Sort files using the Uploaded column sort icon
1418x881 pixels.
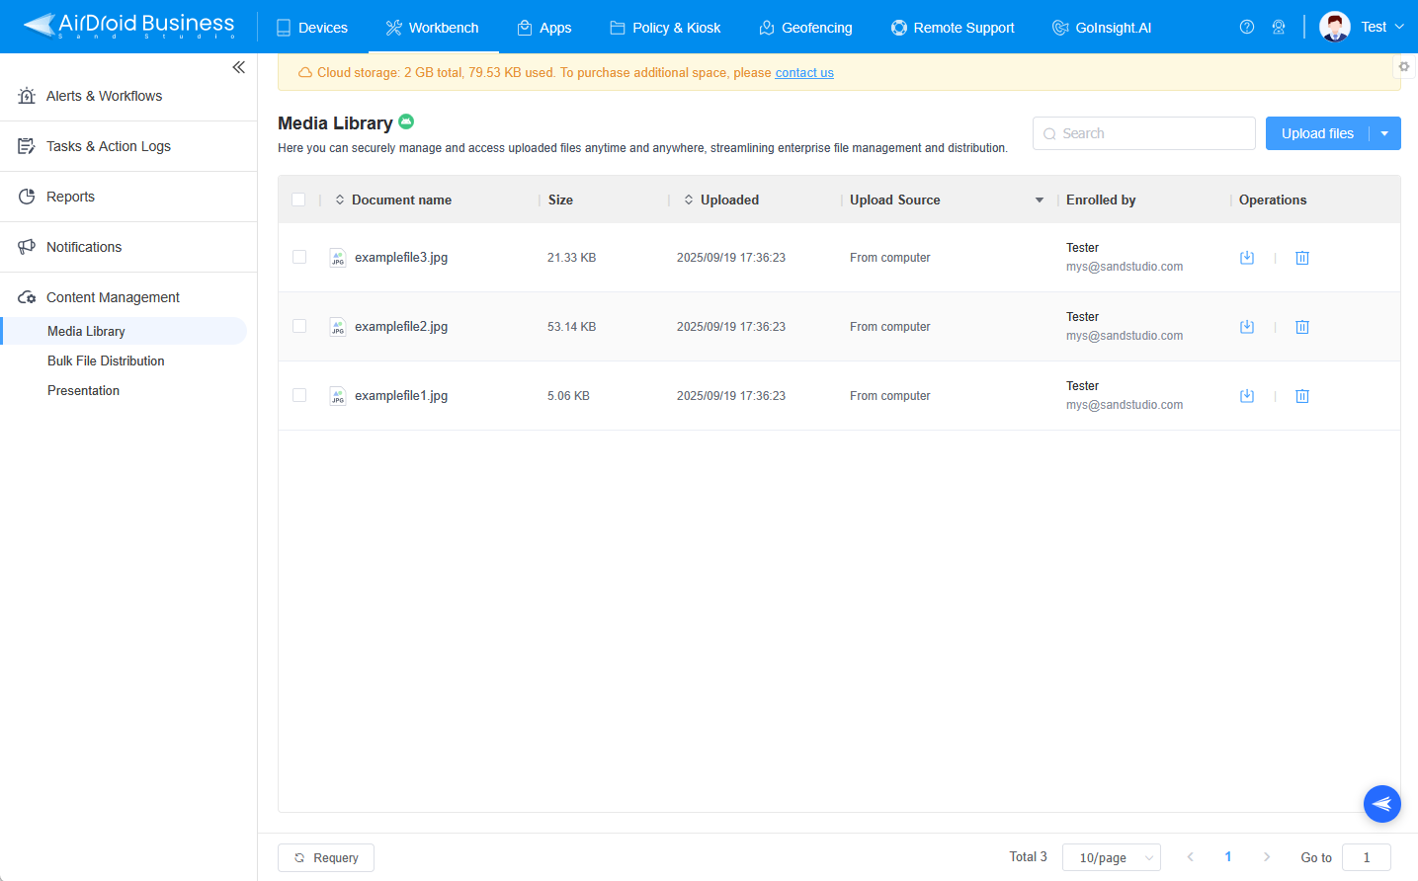click(x=688, y=199)
